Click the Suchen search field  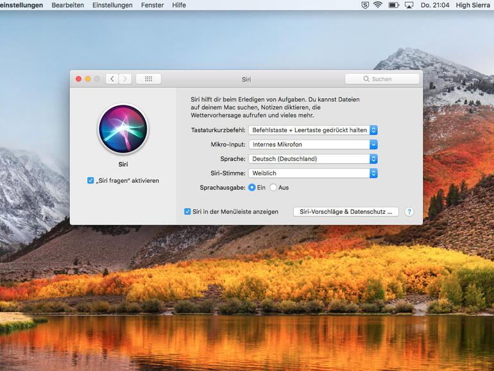[382, 79]
